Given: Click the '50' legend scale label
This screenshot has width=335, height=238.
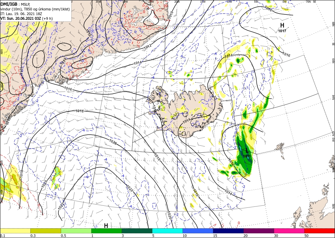Looking at the screenshot, I should 307,236.
